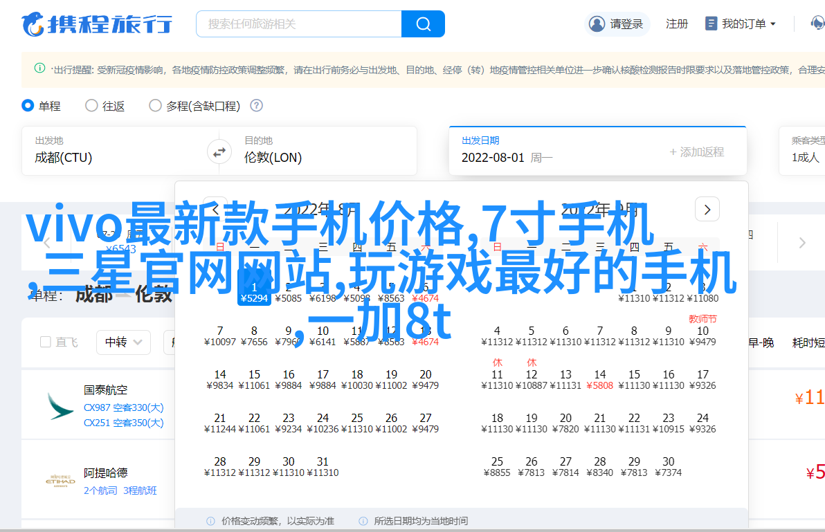The width and height of the screenshot is (825, 532).
Task: Click the 2个航司 link
Action: 100,490
